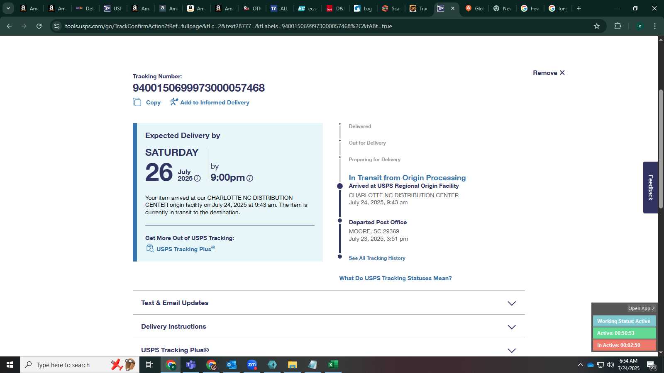The width and height of the screenshot is (664, 373).
Task: Click the 'In Active: 00:02:50' timer
Action: click(624, 345)
